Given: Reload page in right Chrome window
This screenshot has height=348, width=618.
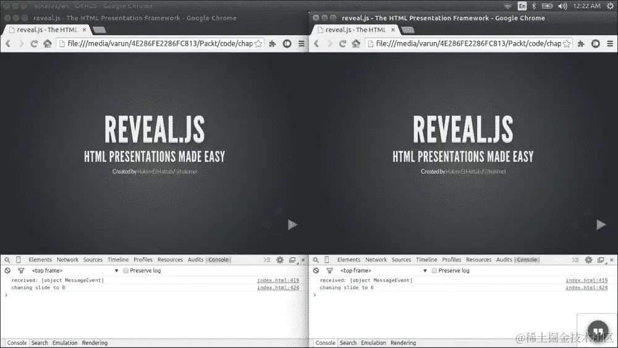Looking at the screenshot, I should 342,44.
